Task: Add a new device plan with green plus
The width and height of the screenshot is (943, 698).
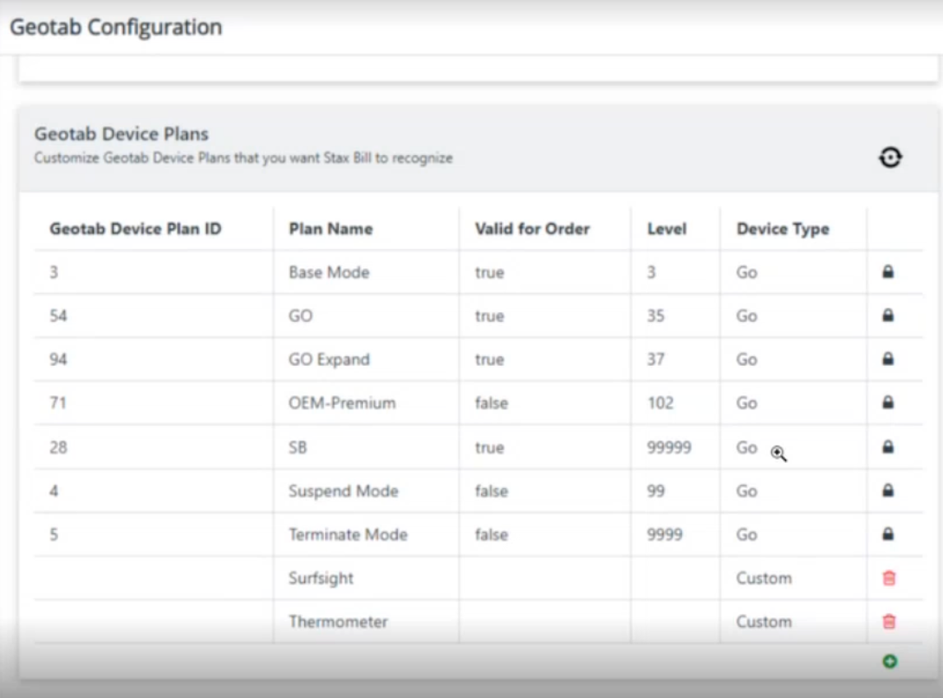Action: point(890,662)
